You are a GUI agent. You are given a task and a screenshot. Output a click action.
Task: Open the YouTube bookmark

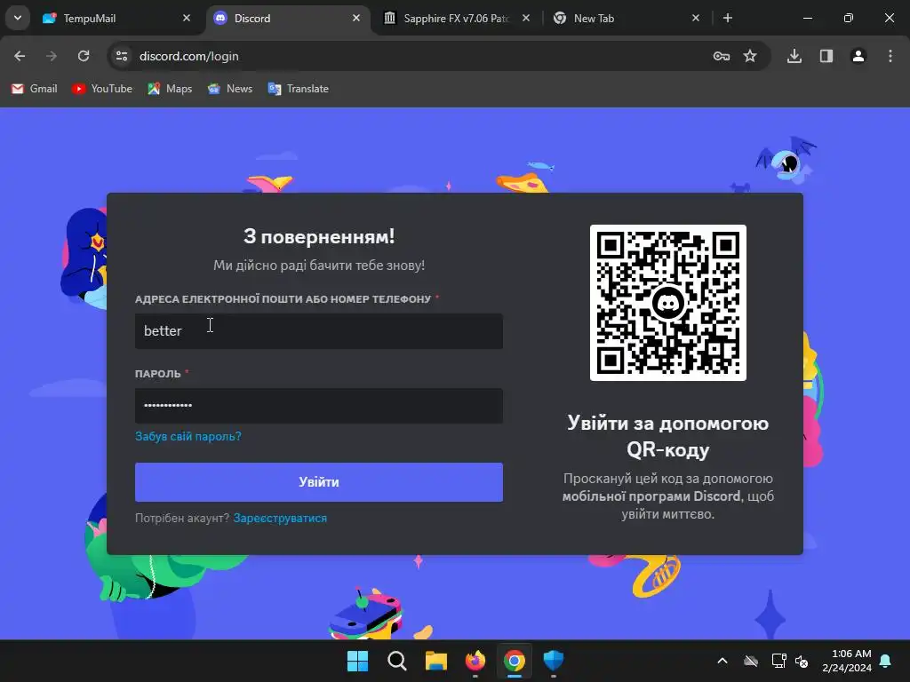102,89
